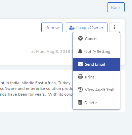The image size is (132, 135).
Task: Click the printer icon
Action: pos(80,77)
